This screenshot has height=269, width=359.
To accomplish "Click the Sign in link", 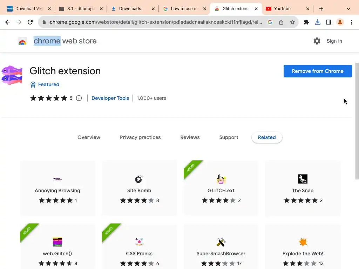I will click(x=334, y=41).
